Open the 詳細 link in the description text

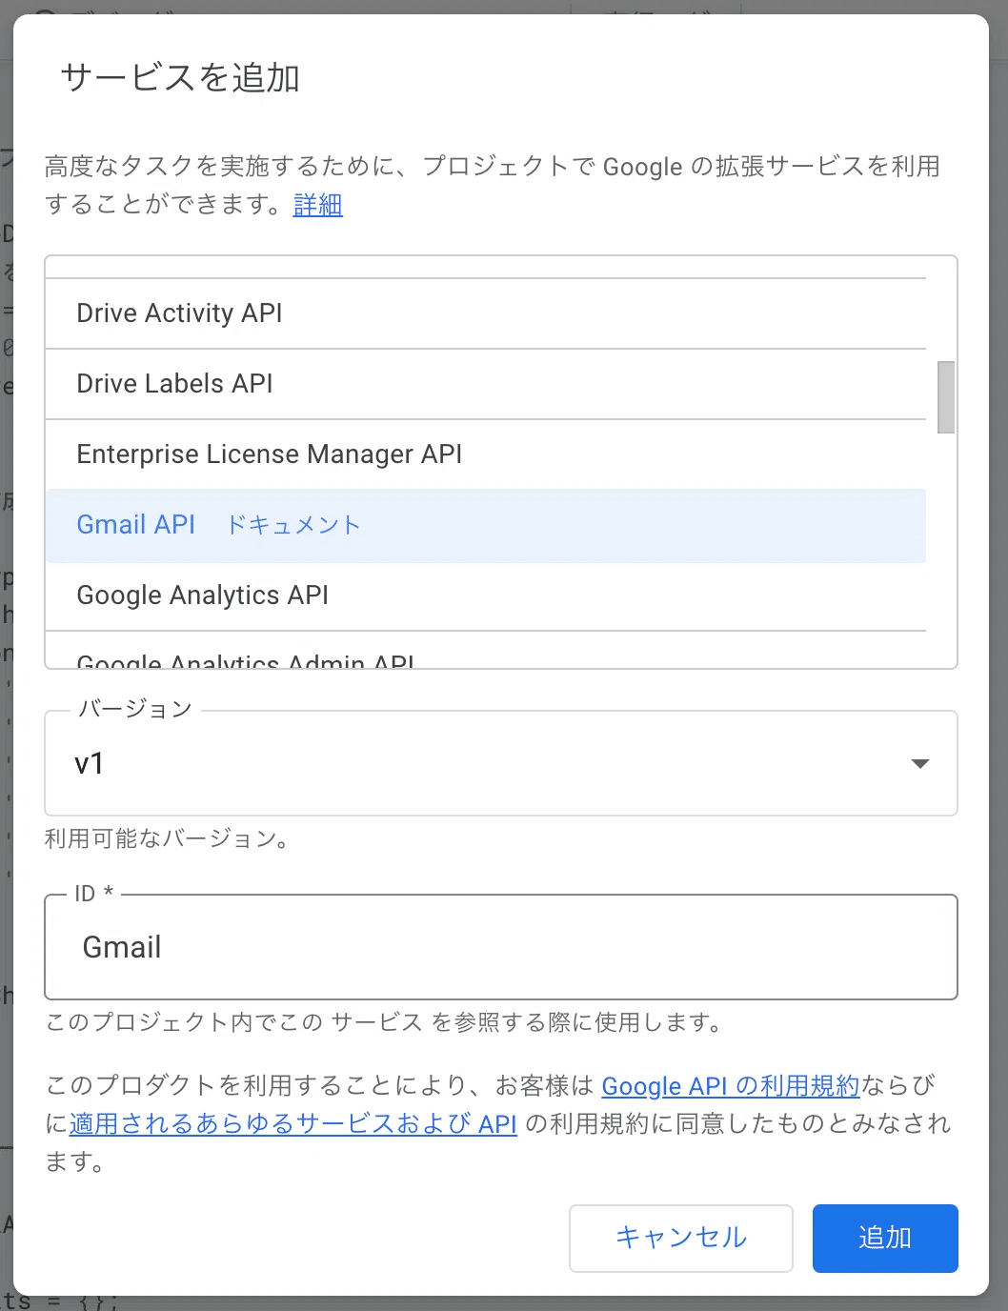(x=317, y=206)
